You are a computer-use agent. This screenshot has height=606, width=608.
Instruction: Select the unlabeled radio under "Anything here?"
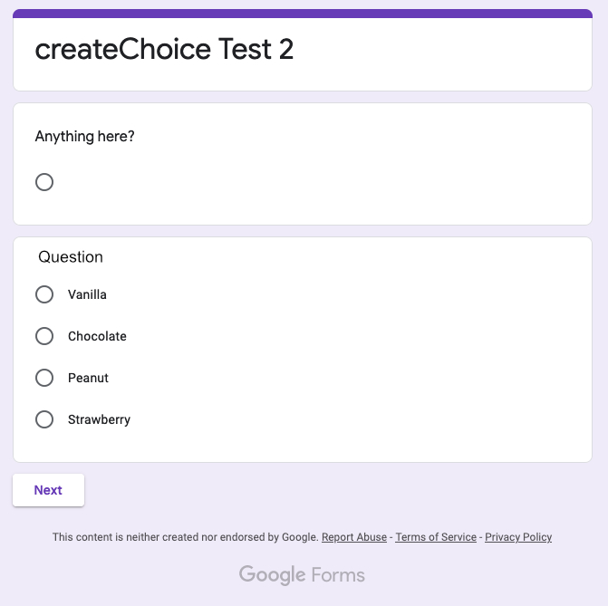pos(44,182)
